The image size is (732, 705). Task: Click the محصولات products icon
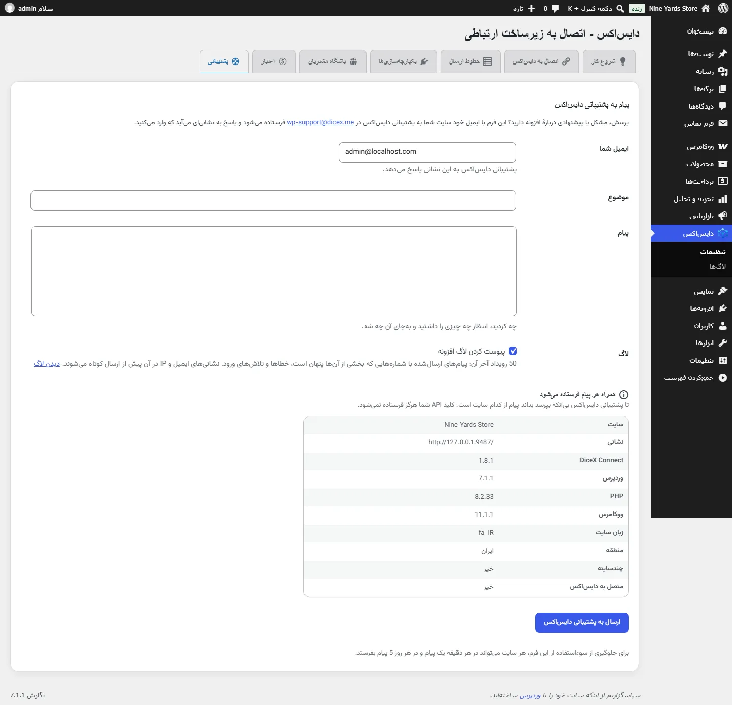tap(723, 164)
